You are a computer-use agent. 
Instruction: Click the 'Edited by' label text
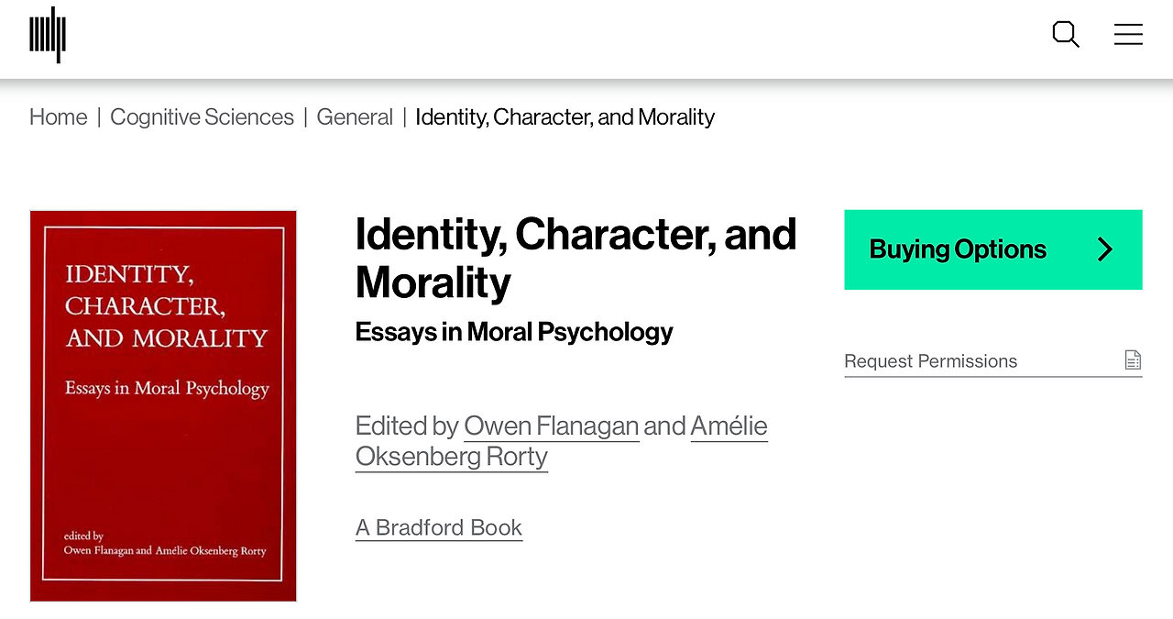(x=407, y=426)
